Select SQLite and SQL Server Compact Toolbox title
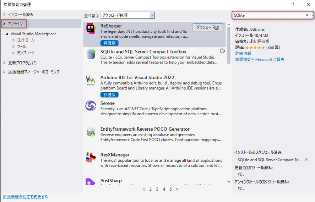Viewport: 315px width, 202px height. pos(144,52)
